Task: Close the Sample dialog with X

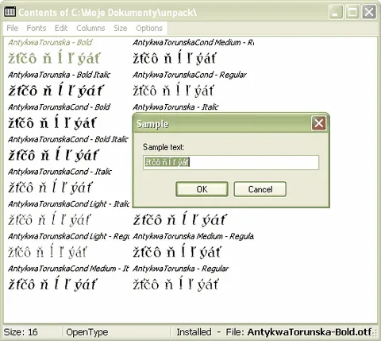Action: pyautogui.click(x=318, y=123)
